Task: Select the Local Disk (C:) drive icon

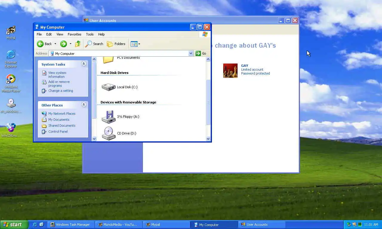Action: (x=108, y=87)
